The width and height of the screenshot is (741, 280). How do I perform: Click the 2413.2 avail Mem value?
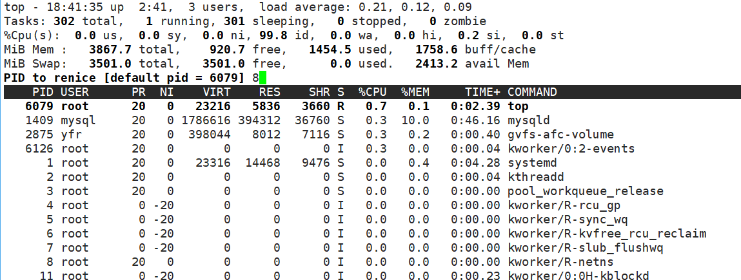point(436,64)
